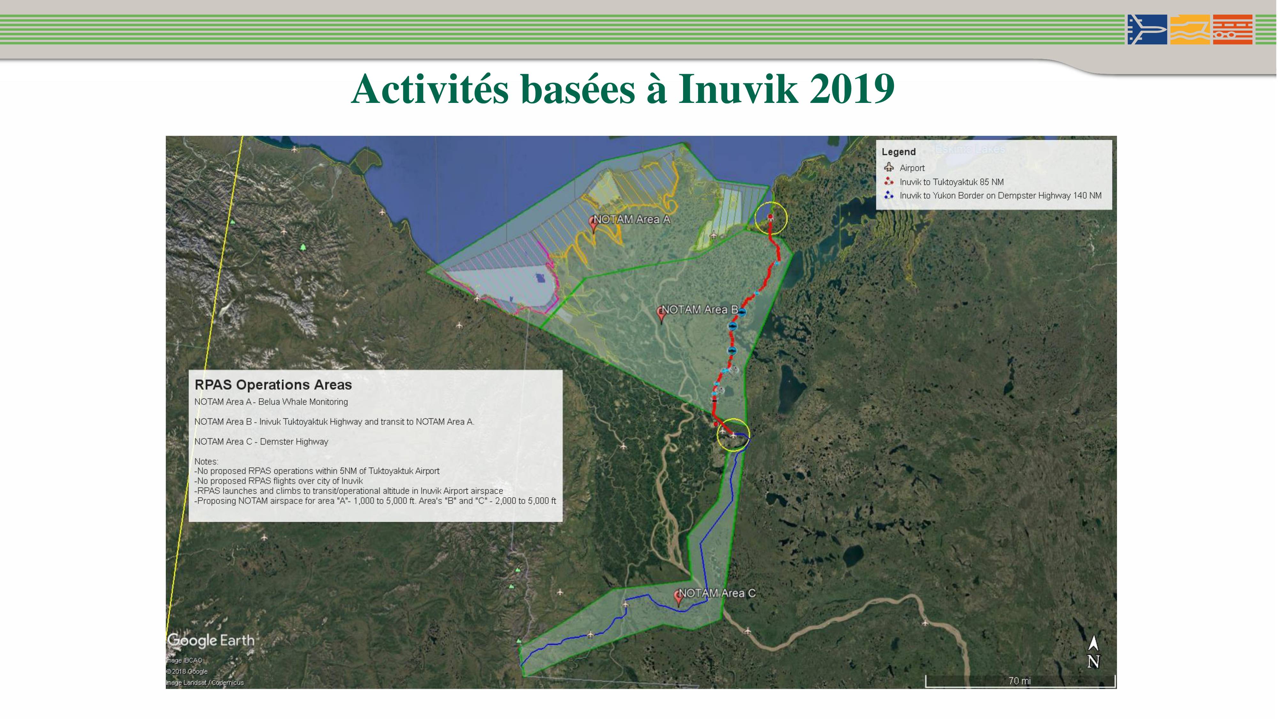
Task: Select the slide title 'Activités basées à Inuvik 2019'
Action: pyautogui.click(x=623, y=89)
